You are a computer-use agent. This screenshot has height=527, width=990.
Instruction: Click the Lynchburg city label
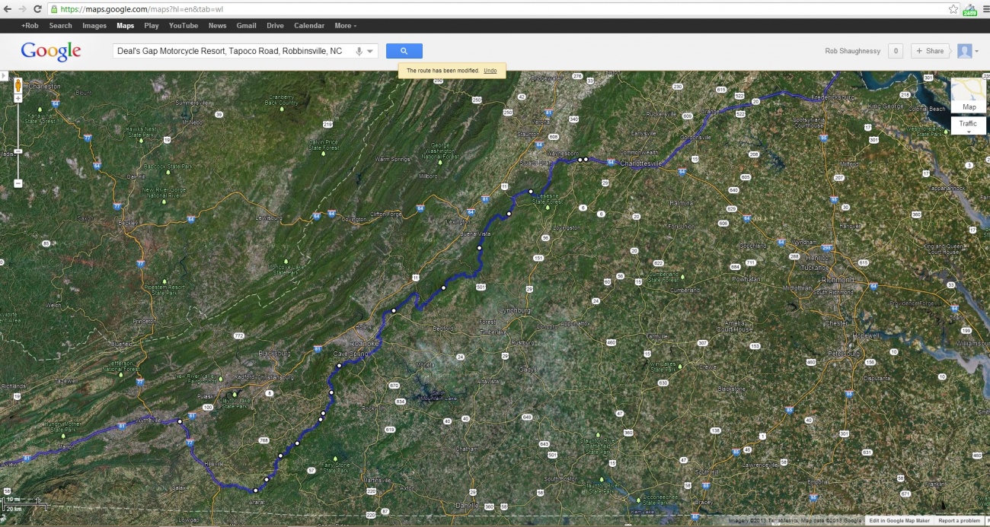click(x=514, y=311)
